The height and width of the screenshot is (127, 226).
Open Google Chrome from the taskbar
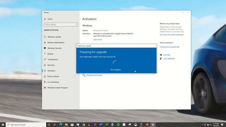tap(84, 125)
